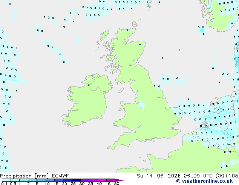Select legend swatch between 30 and 35
Viewport: 239px width, 185px height.
pyautogui.click(x=85, y=180)
